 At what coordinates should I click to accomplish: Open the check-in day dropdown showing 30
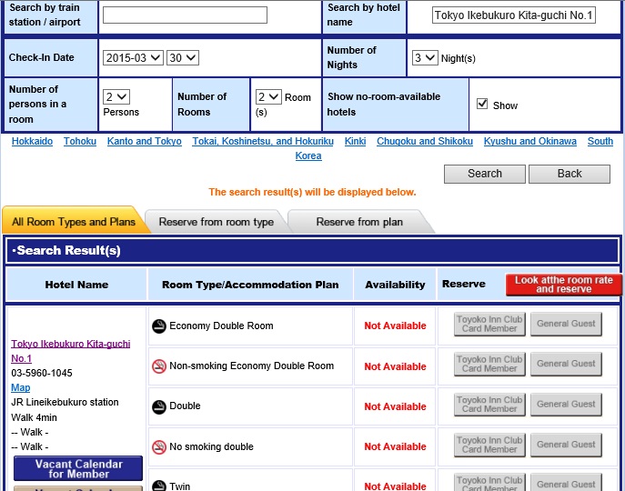(183, 58)
